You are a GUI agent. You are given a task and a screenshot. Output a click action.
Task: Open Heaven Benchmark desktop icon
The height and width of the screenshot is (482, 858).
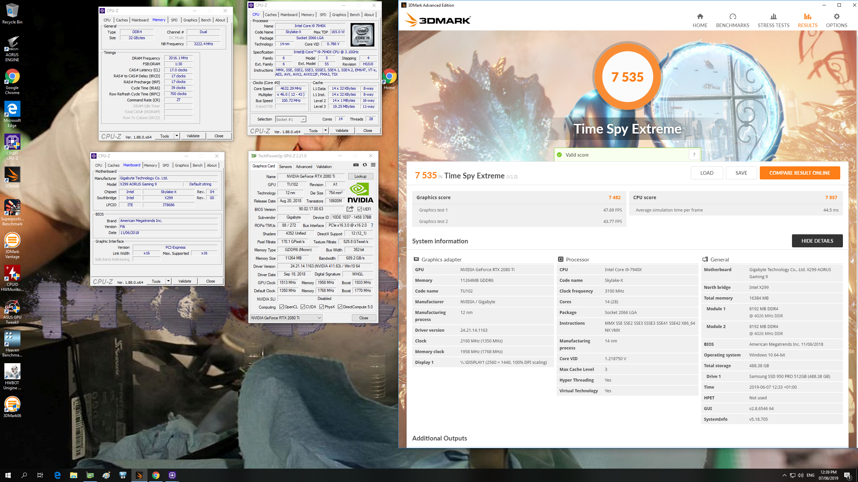[12, 344]
